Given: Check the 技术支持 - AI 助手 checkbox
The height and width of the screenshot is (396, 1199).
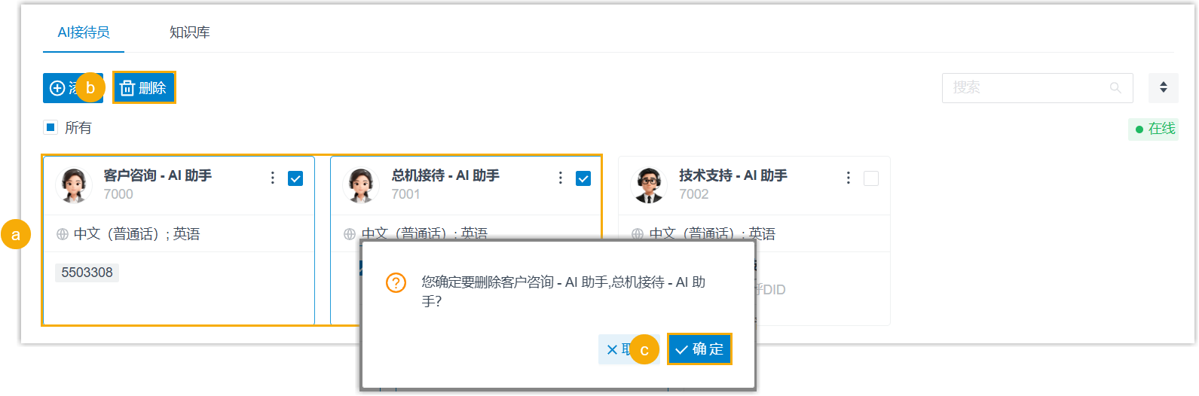Looking at the screenshot, I should tap(870, 178).
